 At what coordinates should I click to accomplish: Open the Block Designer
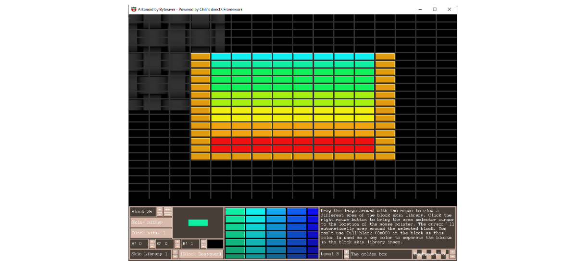[201, 254]
